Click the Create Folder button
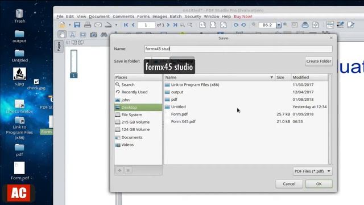 coord(318,61)
